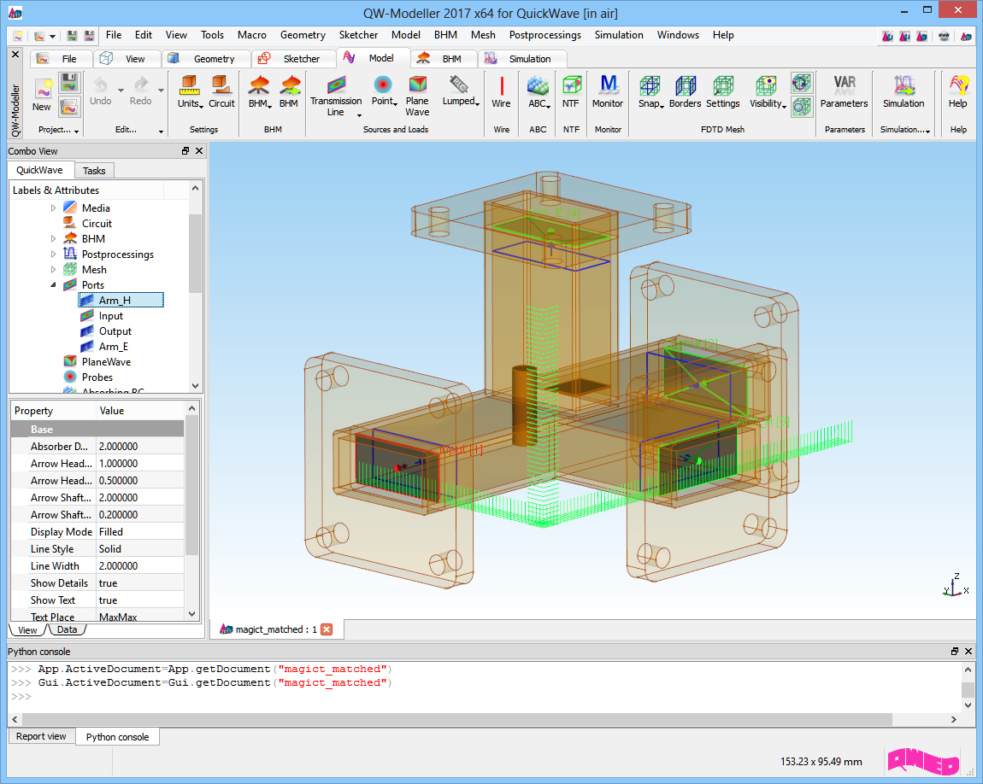Screen dimensions: 983x784
Task: Expand the BHM tree node
Action: 53,238
